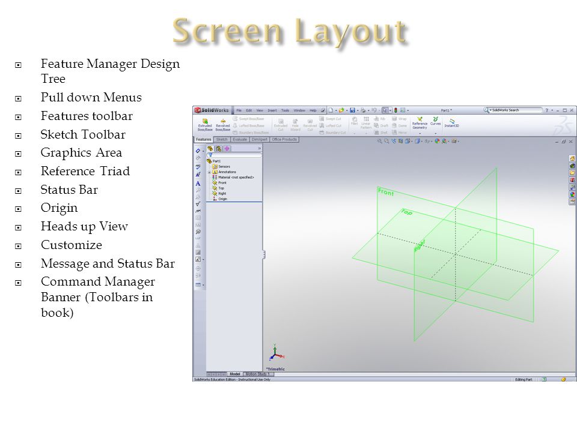Click the Extruded Boss/Base tool

pos(205,125)
